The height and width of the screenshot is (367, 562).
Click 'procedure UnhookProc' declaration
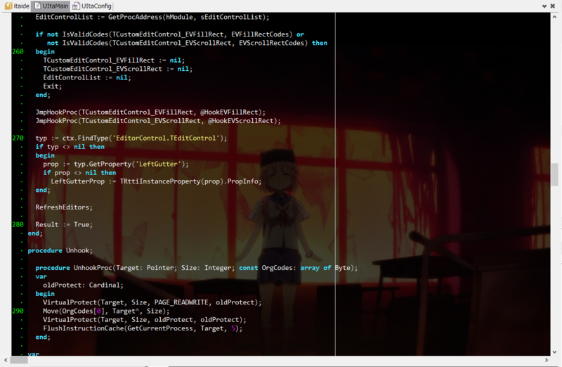[197, 268]
